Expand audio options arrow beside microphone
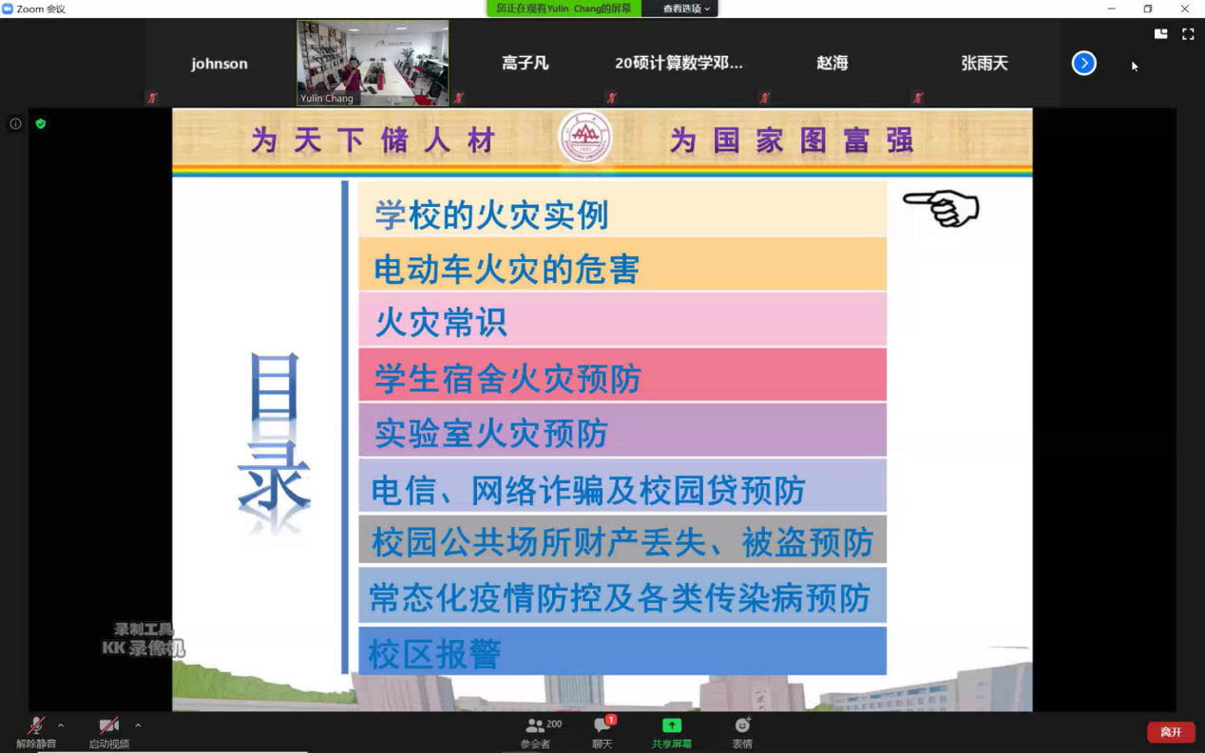 (x=61, y=725)
